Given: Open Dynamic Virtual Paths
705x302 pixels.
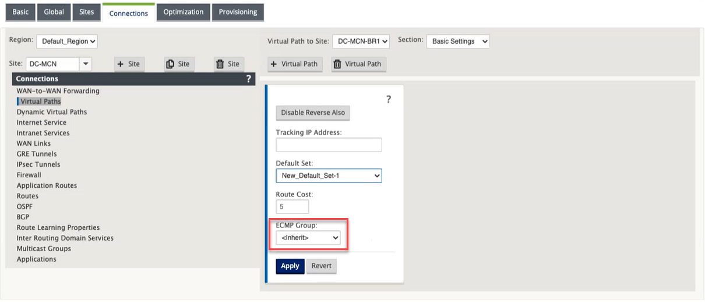Looking at the screenshot, I should click(x=52, y=112).
